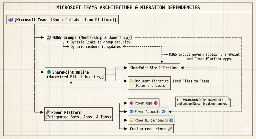Click the Power BI pie chart icon
This screenshot has height=139, width=256.
pyautogui.click(x=171, y=120)
